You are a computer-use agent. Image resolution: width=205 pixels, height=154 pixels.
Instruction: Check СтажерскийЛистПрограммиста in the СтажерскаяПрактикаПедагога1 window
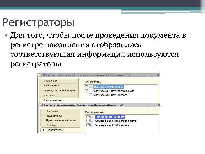[x=88, y=121]
